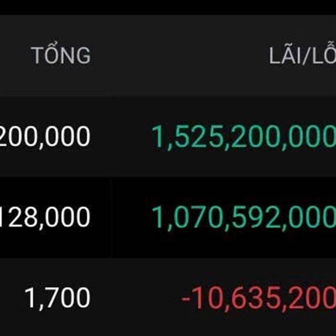Select the total value ending in 200,000

[44, 136]
